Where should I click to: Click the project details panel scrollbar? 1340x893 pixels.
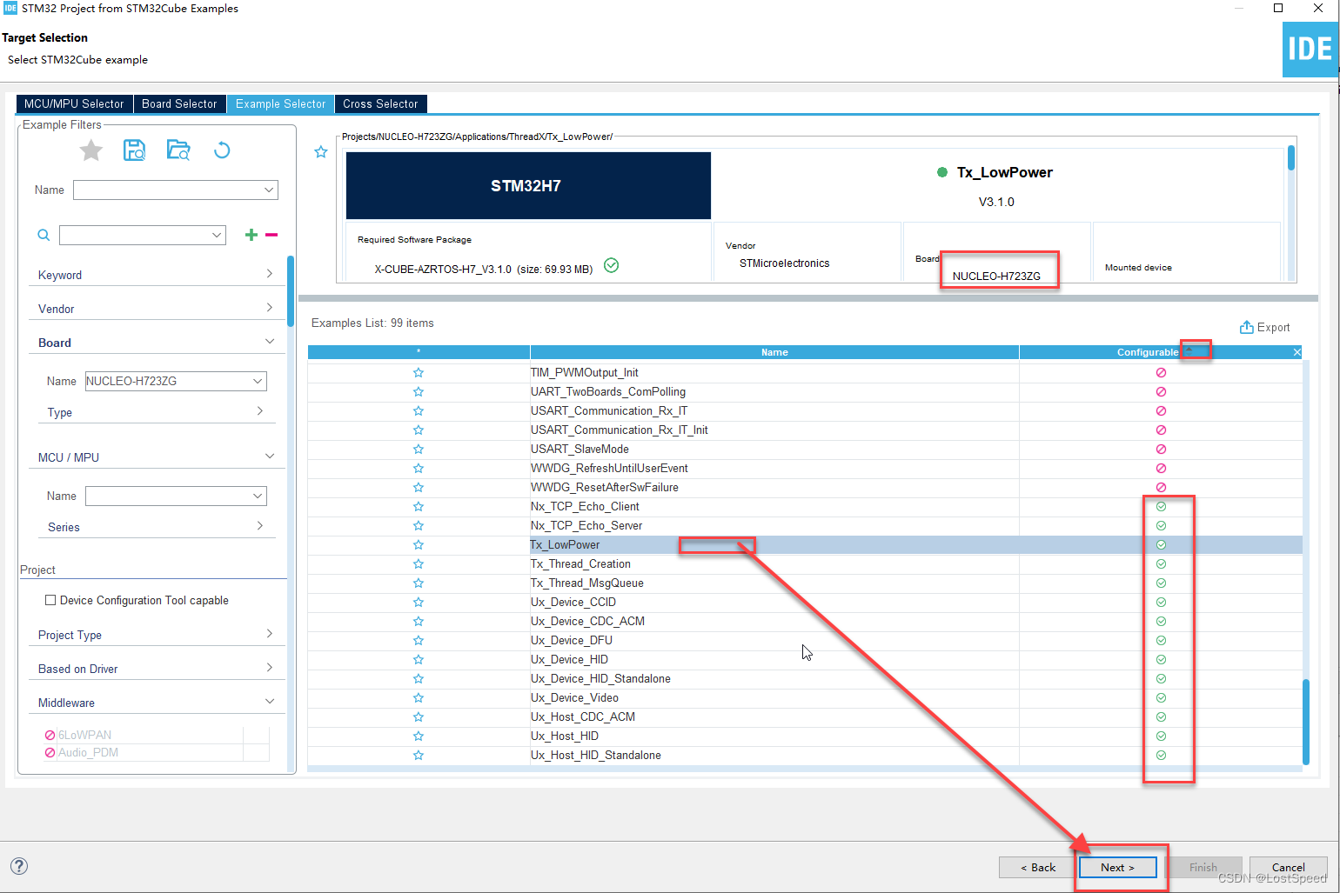tap(1291, 158)
